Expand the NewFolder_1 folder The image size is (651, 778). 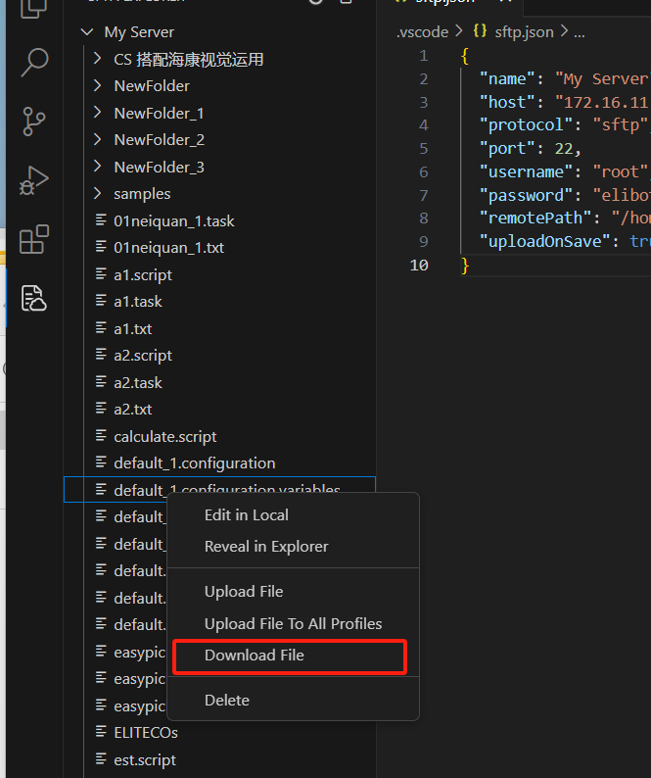click(x=97, y=113)
